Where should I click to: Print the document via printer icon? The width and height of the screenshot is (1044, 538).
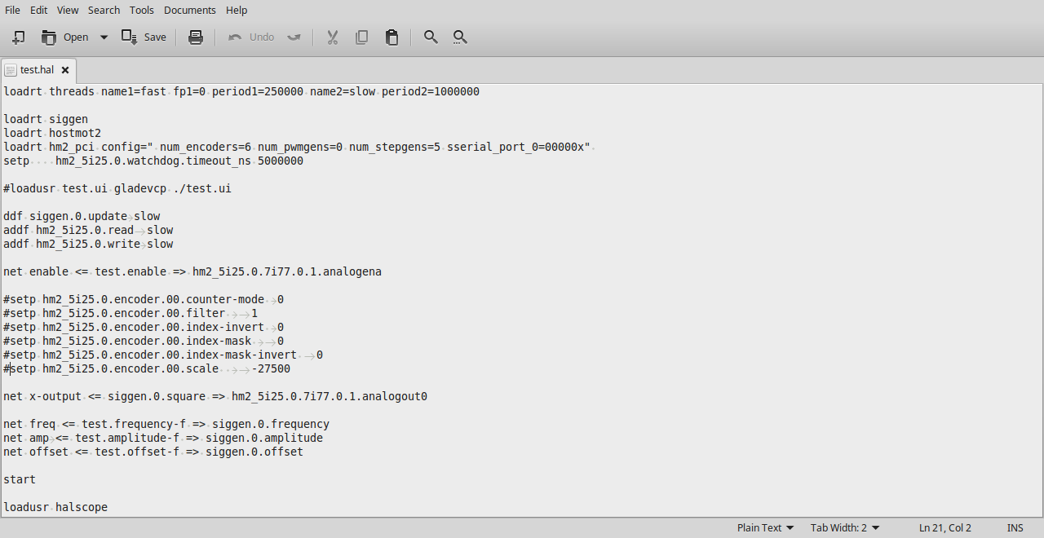pos(196,37)
